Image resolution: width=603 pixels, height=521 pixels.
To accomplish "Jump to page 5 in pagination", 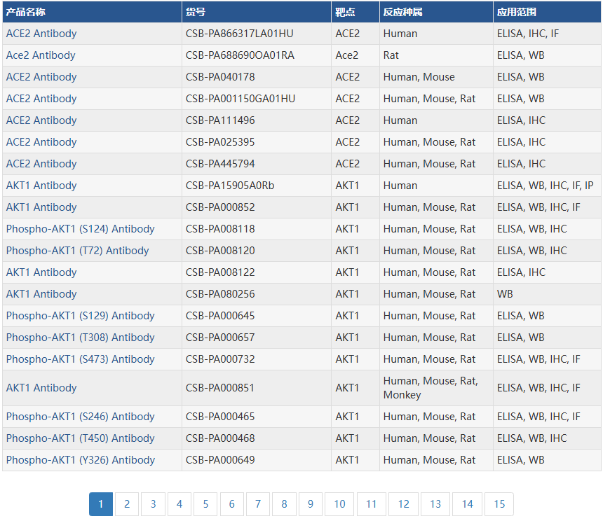I will pos(205,504).
